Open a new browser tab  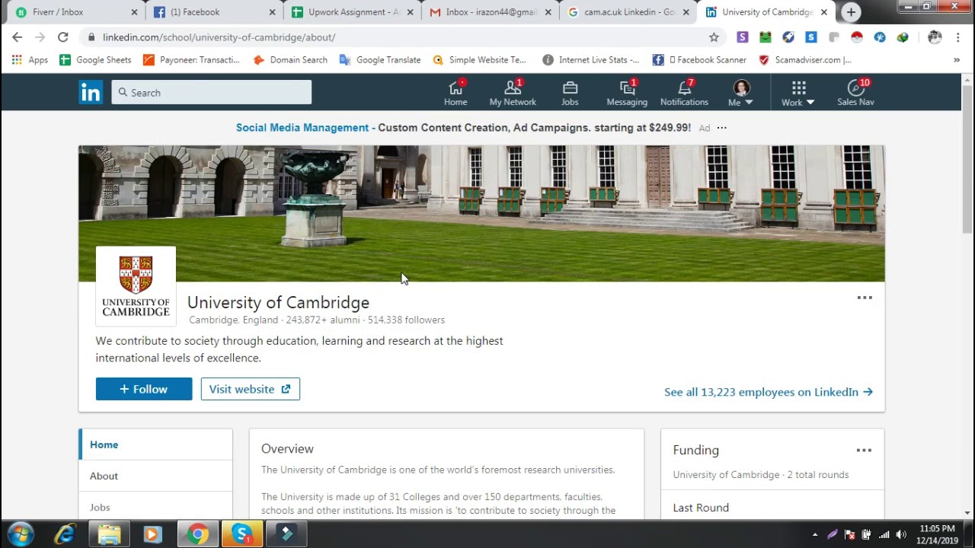[x=851, y=12]
